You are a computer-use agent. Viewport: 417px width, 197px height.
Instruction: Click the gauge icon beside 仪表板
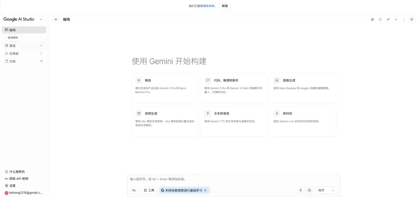(7, 53)
